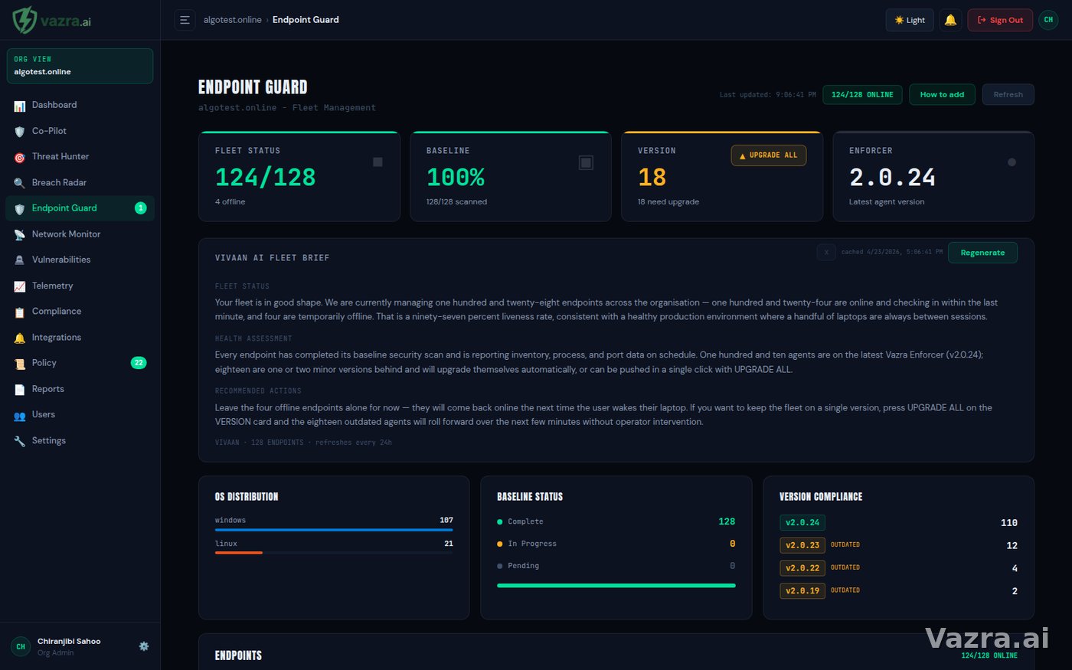Image resolution: width=1072 pixels, height=670 pixels.
Task: Click the Policy scroll icon
Action: [x=20, y=364]
